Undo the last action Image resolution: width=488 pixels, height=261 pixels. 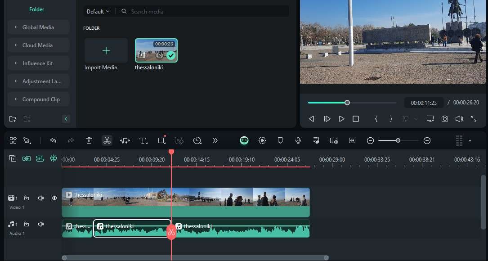point(53,140)
